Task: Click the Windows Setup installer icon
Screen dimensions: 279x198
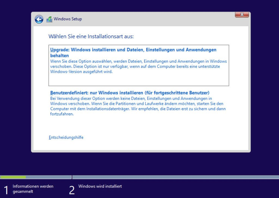Action: 49,19
